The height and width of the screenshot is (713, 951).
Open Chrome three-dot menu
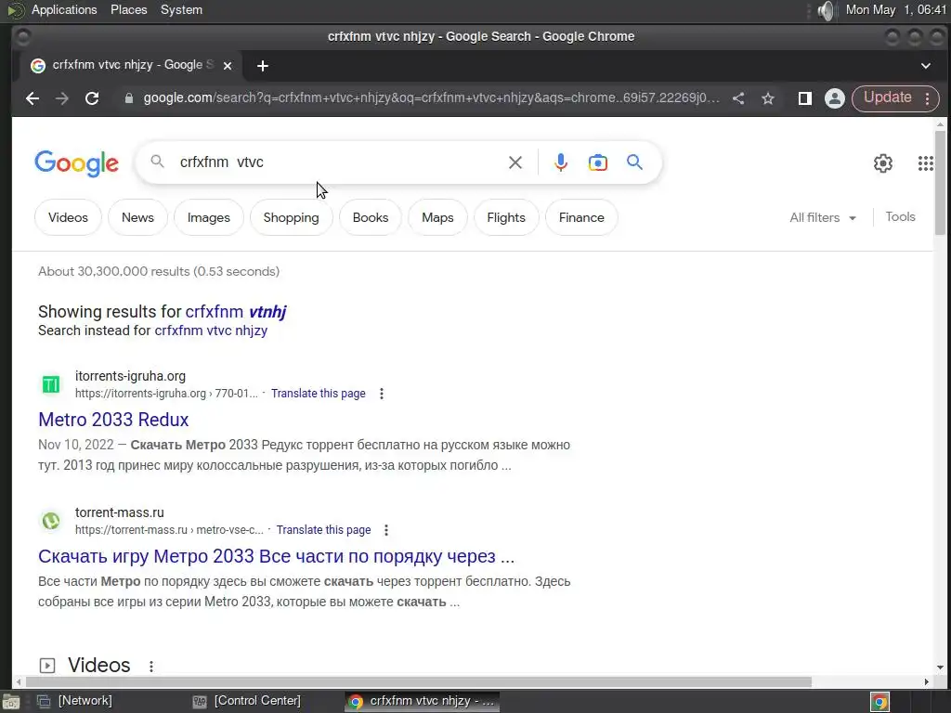[928, 98]
